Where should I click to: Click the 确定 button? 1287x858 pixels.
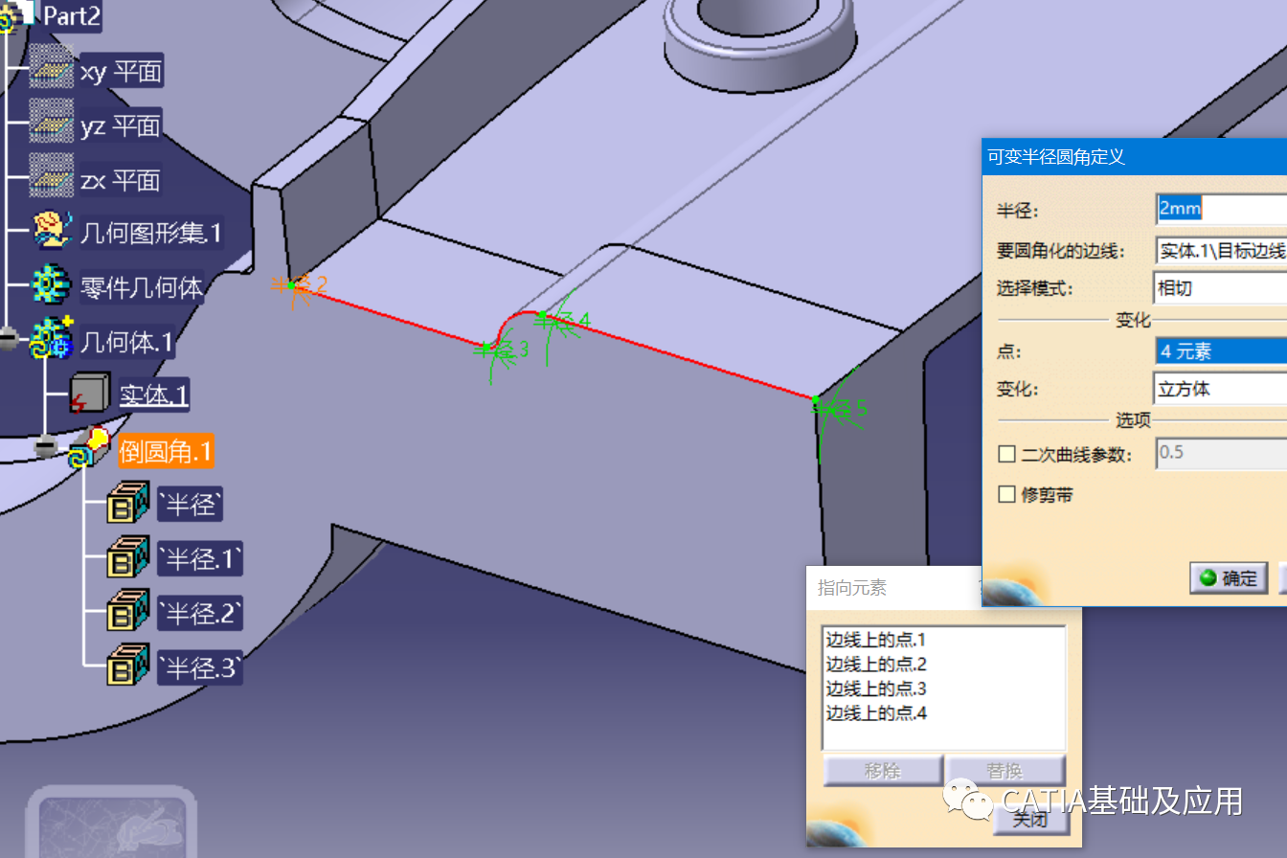(x=1230, y=578)
